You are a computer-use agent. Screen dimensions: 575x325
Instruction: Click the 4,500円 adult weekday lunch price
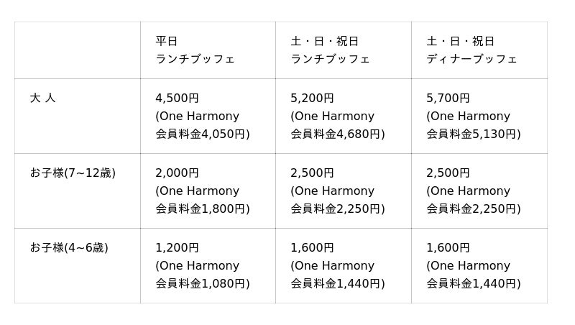pos(178,98)
